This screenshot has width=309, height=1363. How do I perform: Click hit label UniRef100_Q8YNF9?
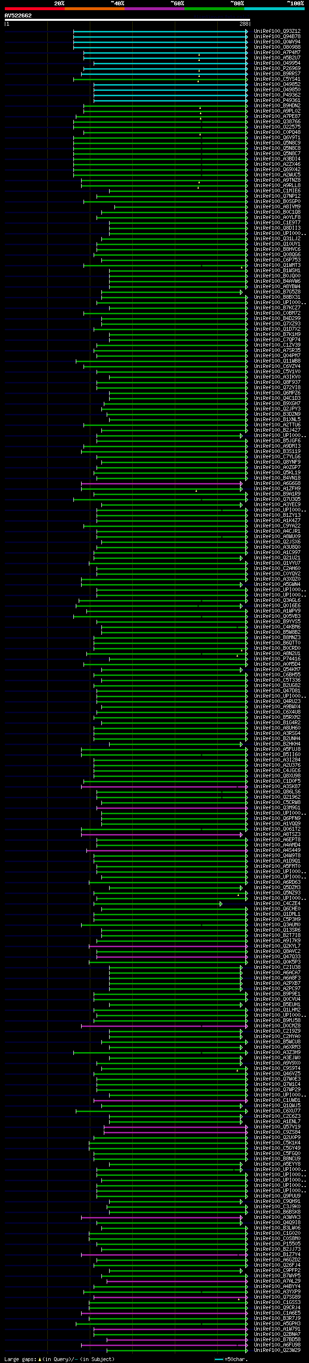click(x=277, y=462)
